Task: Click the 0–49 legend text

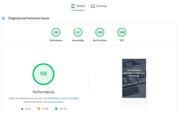Action: click(28, 109)
